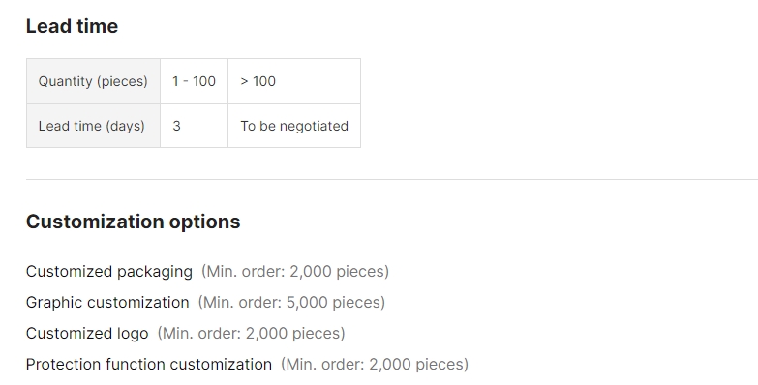Viewport: 758px width, 385px height.
Task: Click the To be negotiated cell
Action: pos(294,126)
